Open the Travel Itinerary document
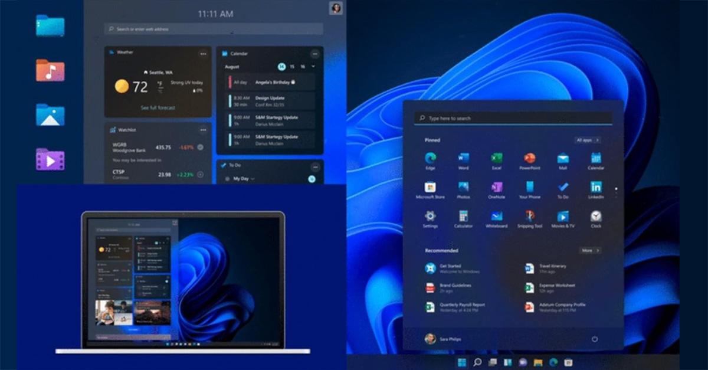Image resolution: width=708 pixels, height=370 pixels. pyautogui.click(x=546, y=269)
